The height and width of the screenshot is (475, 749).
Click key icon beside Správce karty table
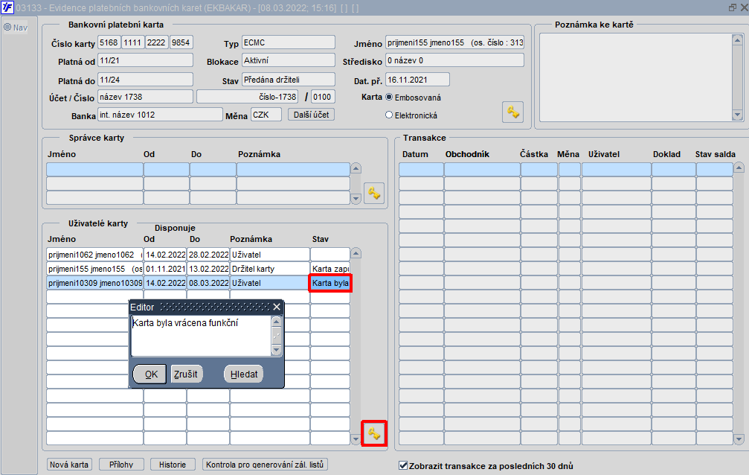click(374, 194)
